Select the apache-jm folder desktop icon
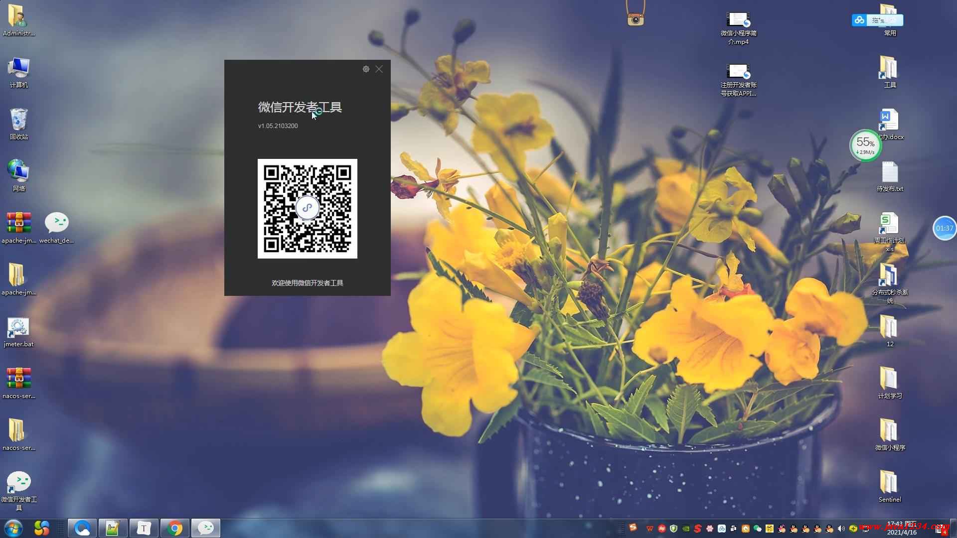 tap(19, 279)
